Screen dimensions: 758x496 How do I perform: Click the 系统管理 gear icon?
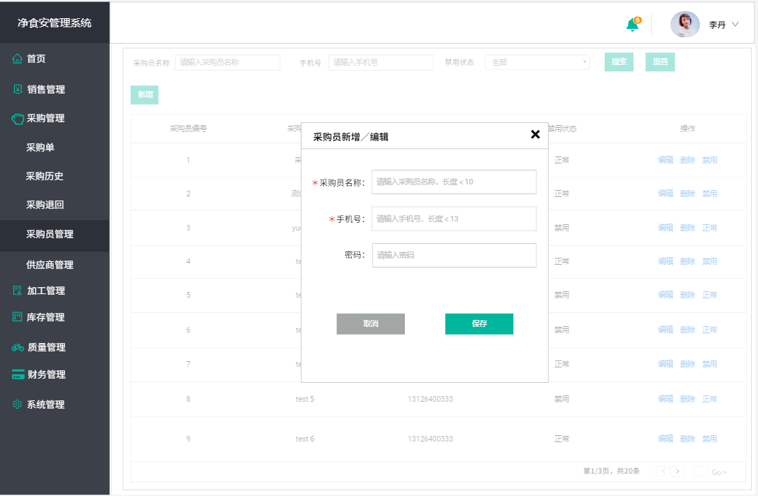17,404
